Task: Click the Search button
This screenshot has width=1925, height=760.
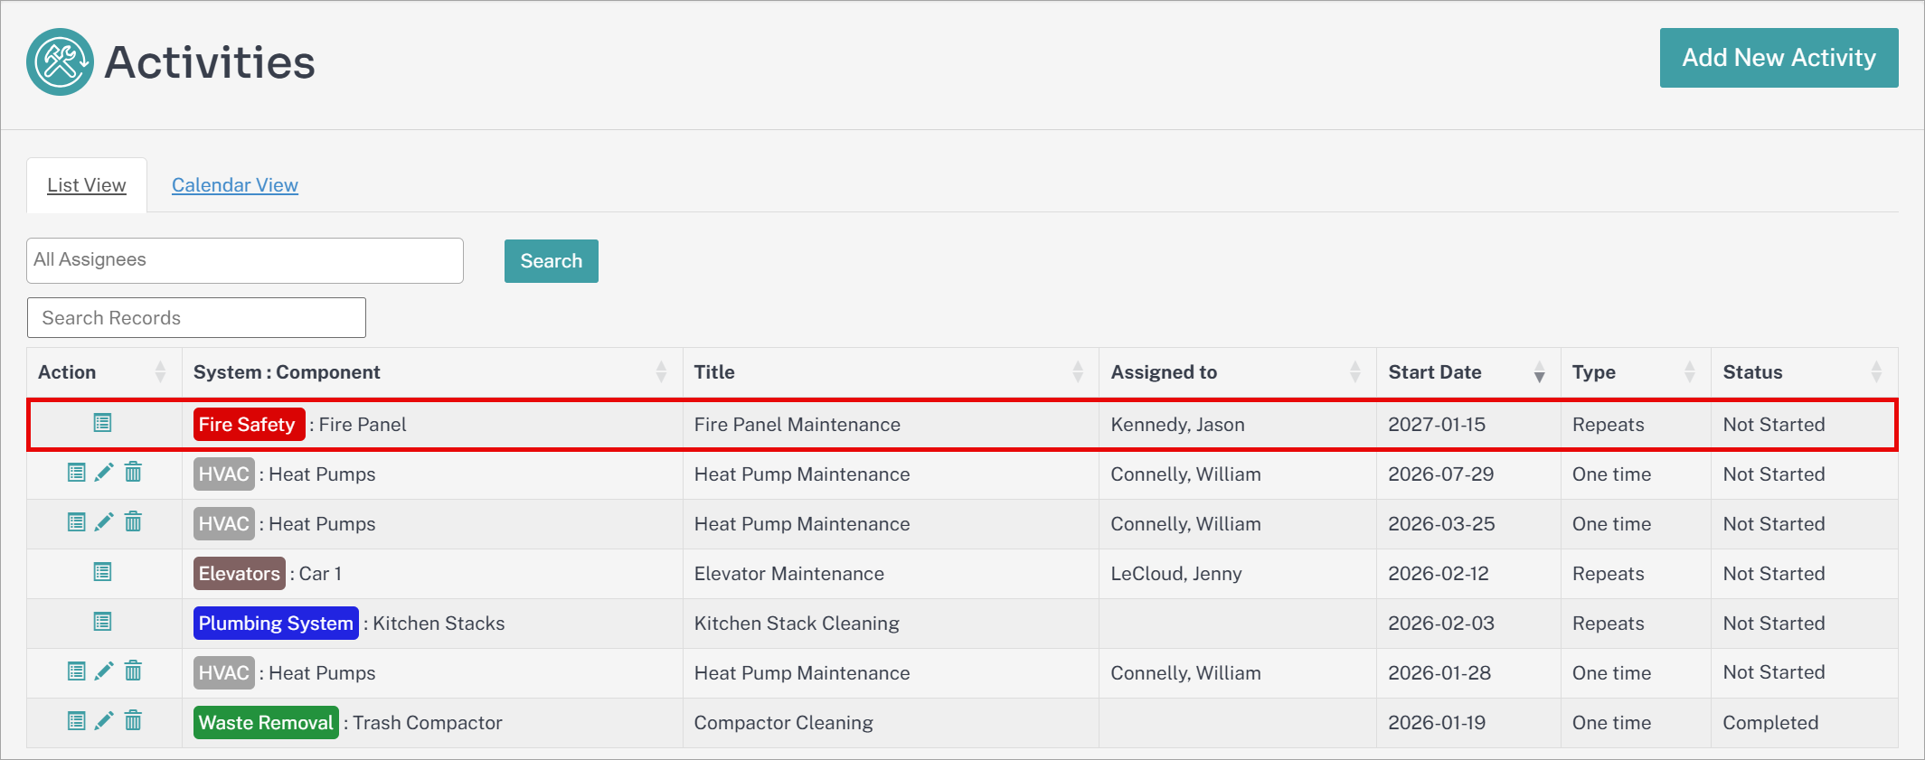Action: click(552, 261)
